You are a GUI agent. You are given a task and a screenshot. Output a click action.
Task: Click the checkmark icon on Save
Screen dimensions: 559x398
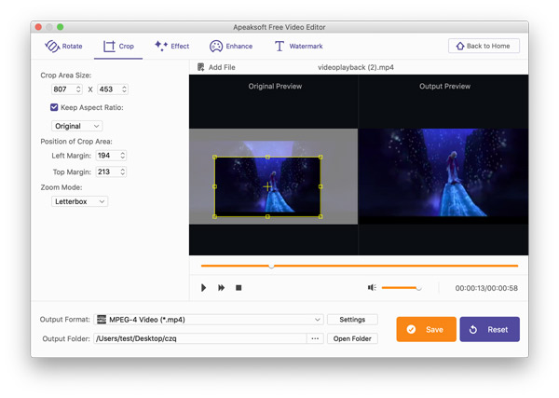tap(411, 330)
